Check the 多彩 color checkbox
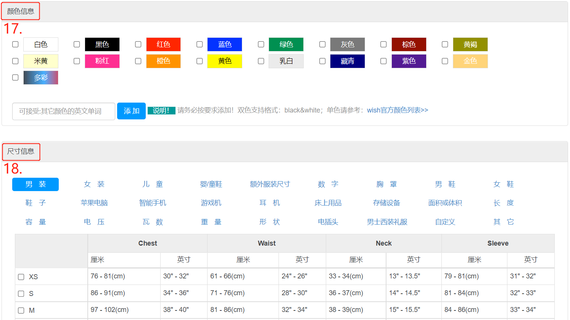The height and width of the screenshot is (320, 570). click(x=15, y=77)
